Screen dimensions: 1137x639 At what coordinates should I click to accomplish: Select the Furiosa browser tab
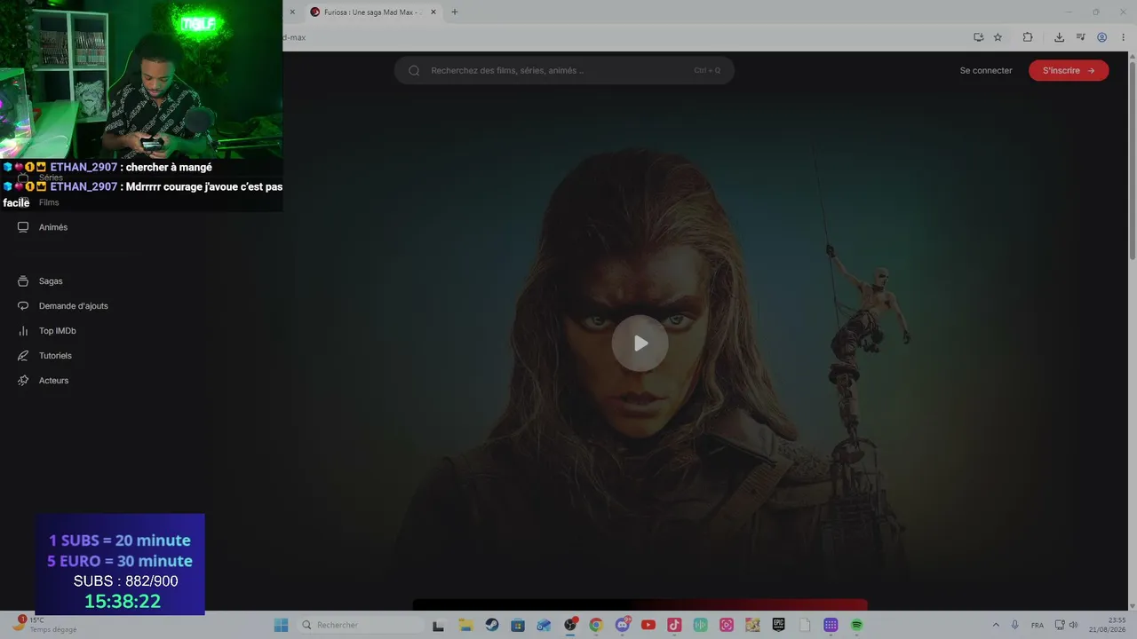pos(372,12)
